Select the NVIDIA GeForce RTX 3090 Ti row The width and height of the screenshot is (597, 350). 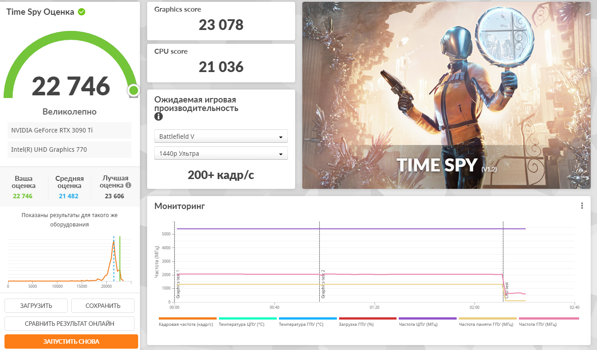(x=70, y=130)
